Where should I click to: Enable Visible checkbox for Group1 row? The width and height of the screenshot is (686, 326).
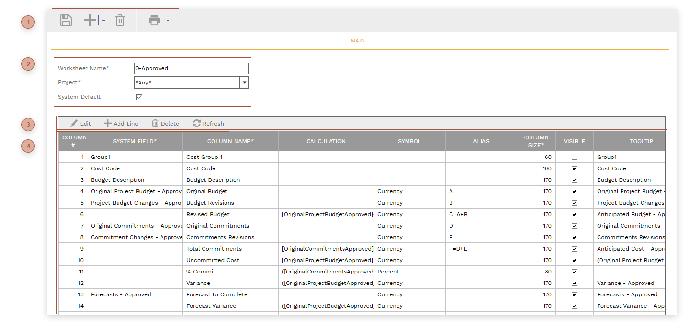click(x=574, y=157)
